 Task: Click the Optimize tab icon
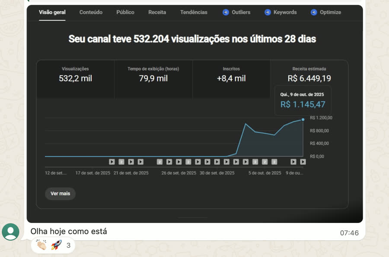tap(314, 12)
